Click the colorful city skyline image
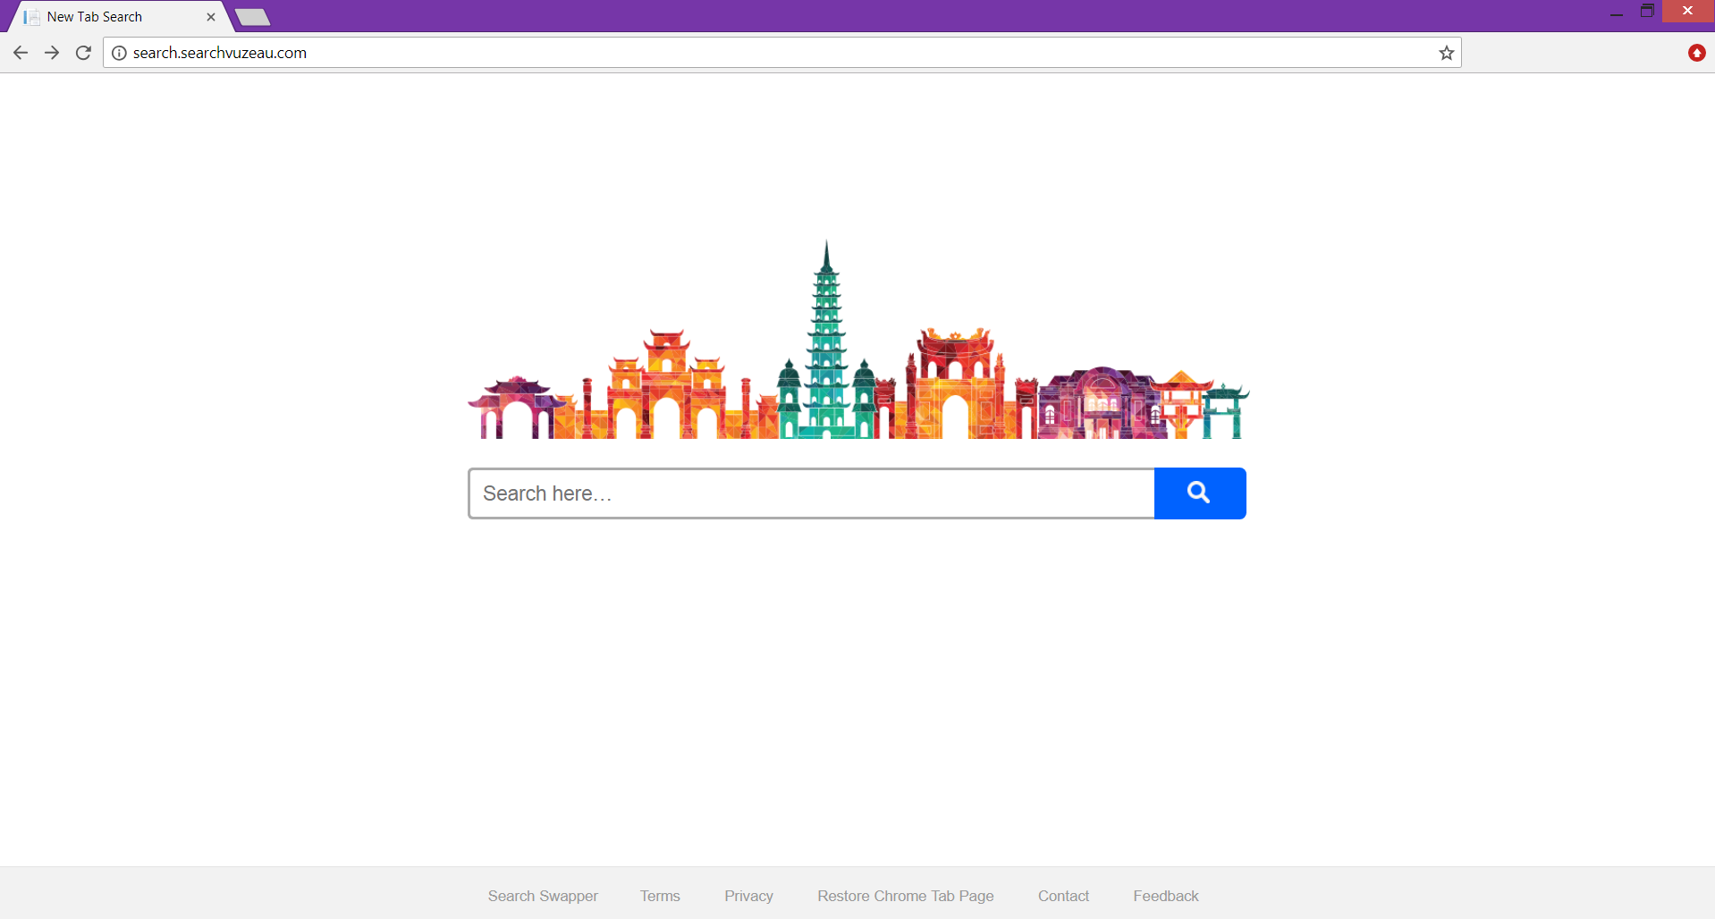 [x=857, y=358]
